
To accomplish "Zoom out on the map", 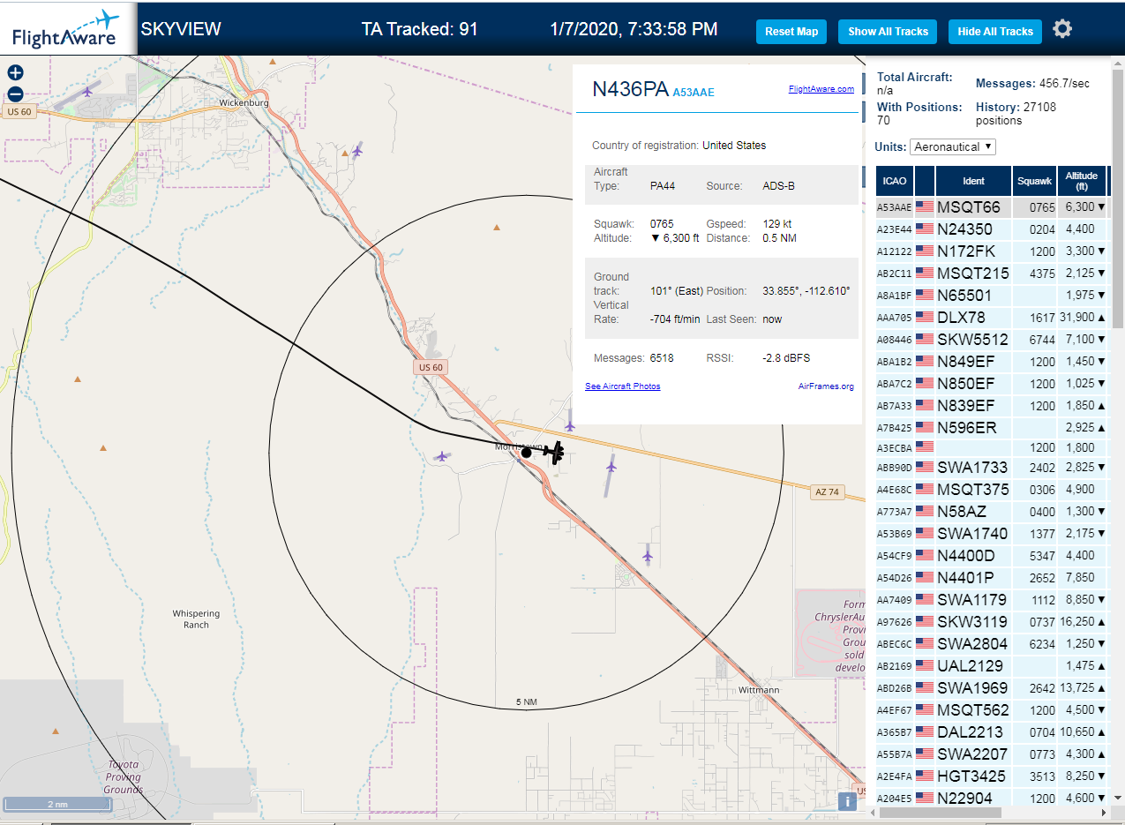I will coord(15,94).
